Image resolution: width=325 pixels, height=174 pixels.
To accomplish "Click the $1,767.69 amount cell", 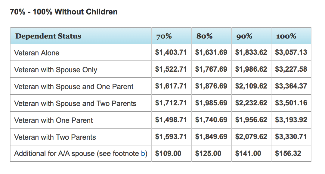I will click(x=211, y=69).
